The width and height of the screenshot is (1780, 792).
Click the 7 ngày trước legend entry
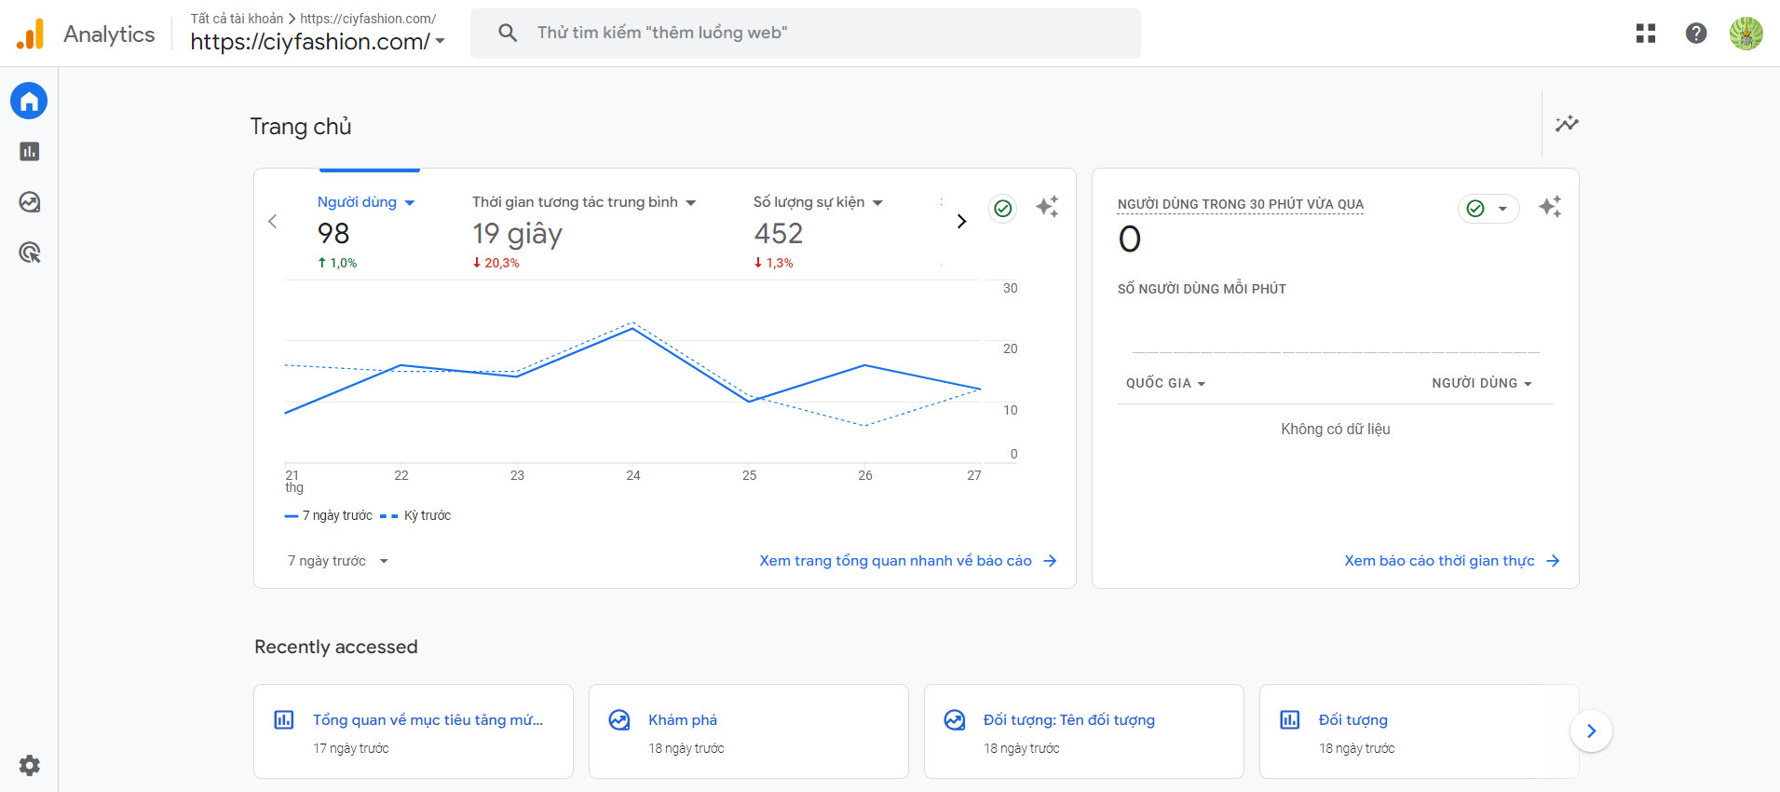point(328,515)
